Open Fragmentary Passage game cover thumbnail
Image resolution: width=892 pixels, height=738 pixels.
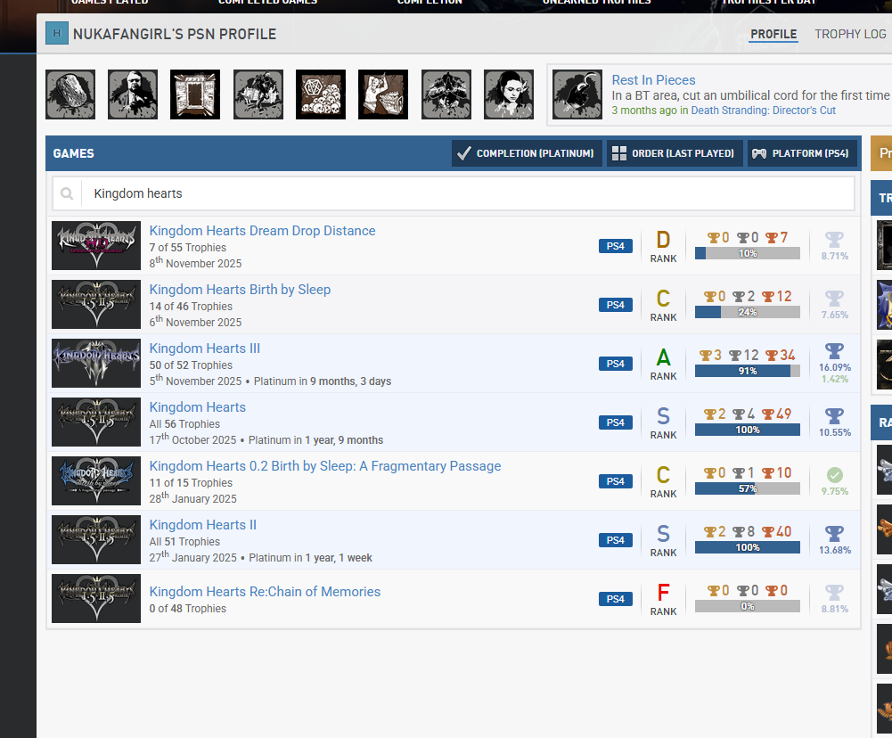[x=96, y=480]
